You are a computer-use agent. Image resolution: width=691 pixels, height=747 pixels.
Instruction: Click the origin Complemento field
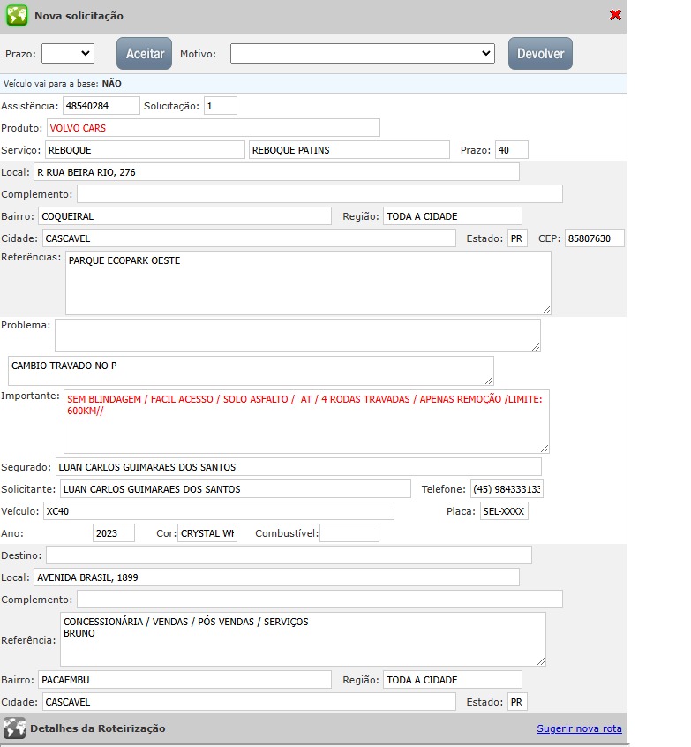tap(319, 194)
